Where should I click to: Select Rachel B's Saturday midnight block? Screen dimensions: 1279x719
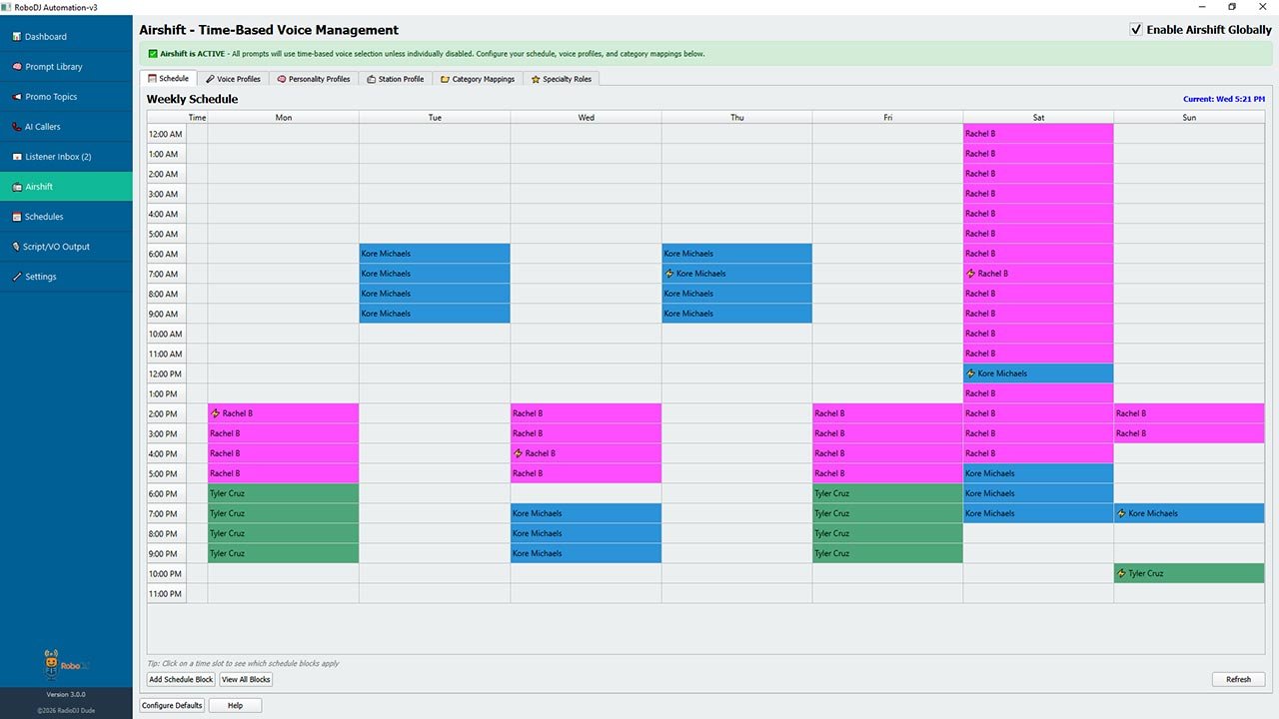tap(1038, 133)
